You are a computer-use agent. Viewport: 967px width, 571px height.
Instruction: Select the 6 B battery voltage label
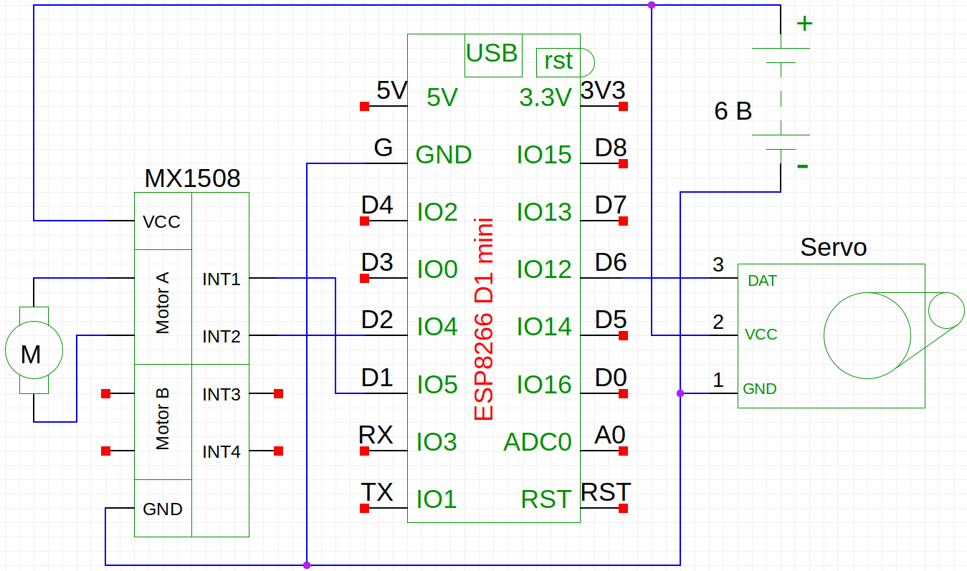pos(733,112)
